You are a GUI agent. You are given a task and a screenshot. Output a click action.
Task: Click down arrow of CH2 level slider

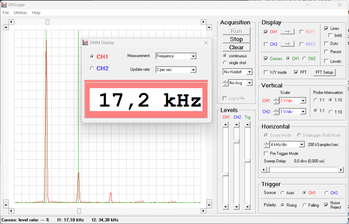click(237, 207)
